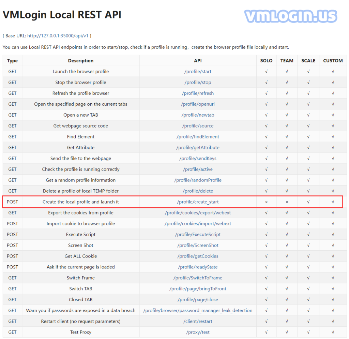The width and height of the screenshot is (349, 339).
Task: Open the /client/restart API link
Action: 198,321
